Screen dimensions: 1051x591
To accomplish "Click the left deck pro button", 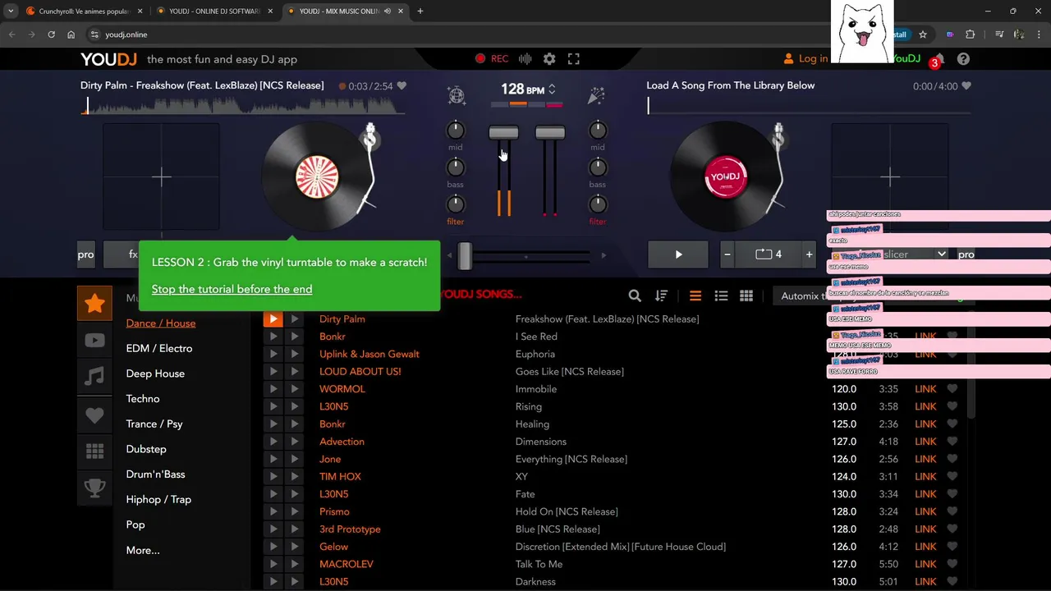I will (x=86, y=254).
